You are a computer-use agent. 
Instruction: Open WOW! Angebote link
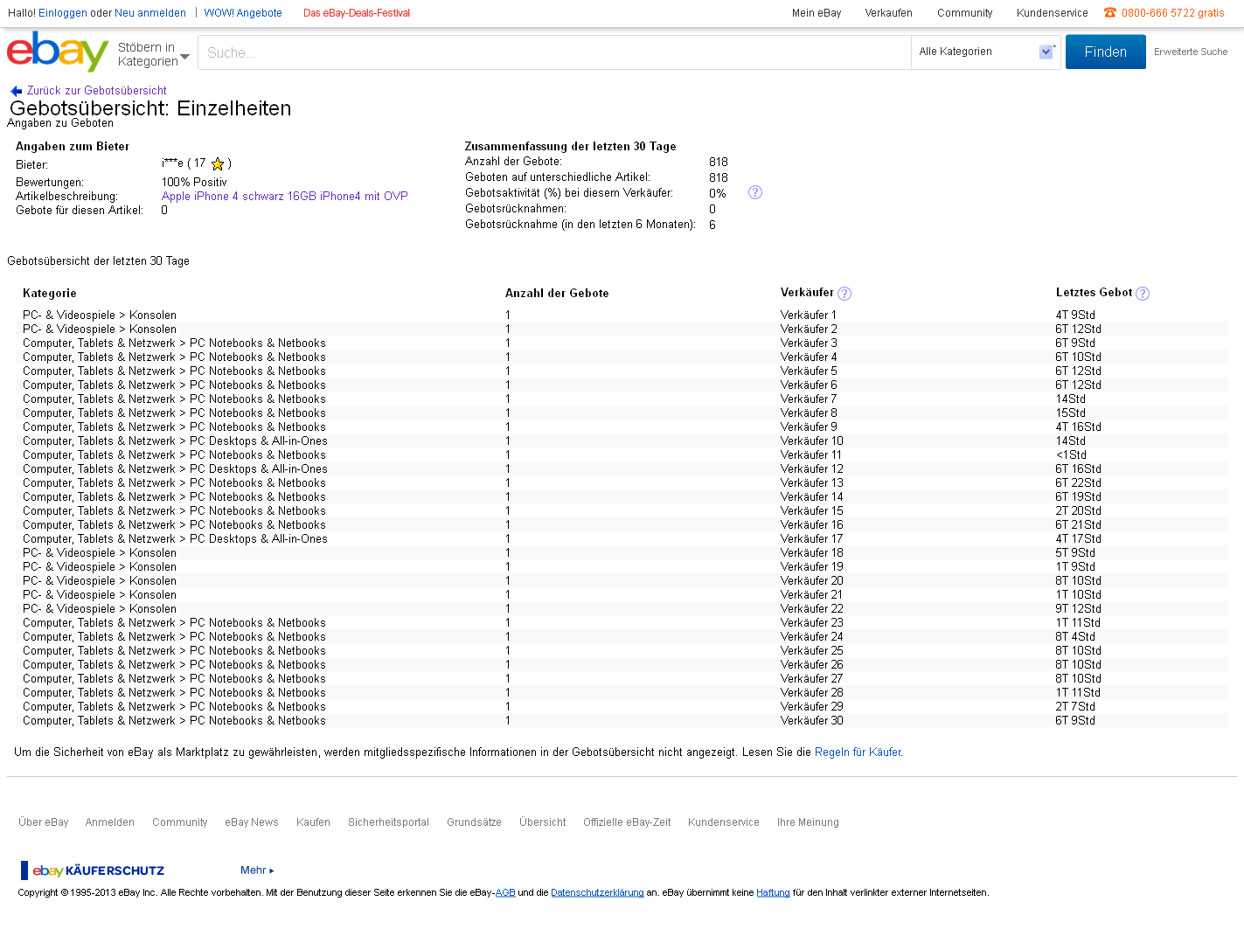pos(243,13)
